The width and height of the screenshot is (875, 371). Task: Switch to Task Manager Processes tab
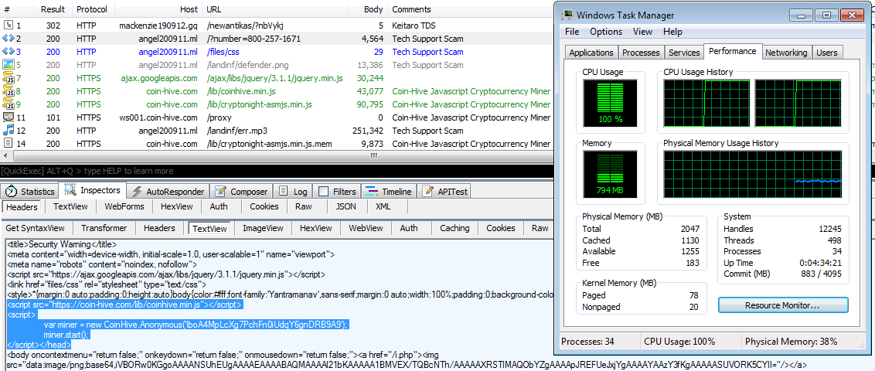coord(641,53)
